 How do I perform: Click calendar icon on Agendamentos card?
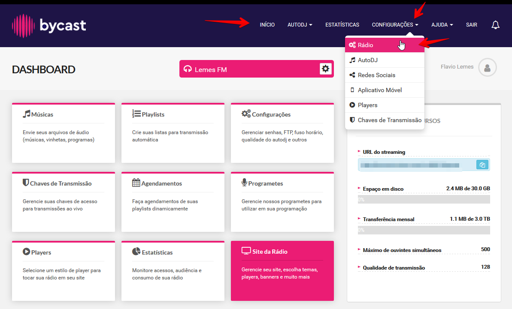point(136,183)
